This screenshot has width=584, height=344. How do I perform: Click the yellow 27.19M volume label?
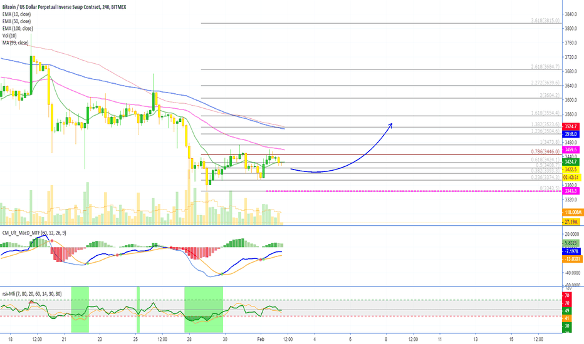point(571,222)
